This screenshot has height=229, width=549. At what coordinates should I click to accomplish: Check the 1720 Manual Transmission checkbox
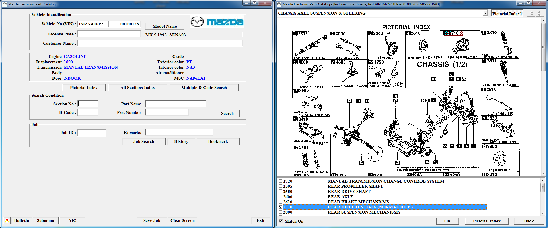(281, 181)
